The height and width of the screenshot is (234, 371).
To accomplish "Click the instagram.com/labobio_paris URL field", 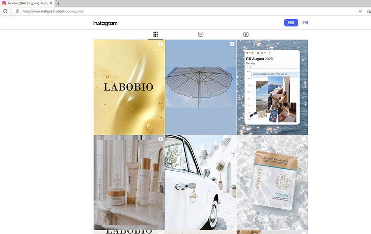I will 53,11.
